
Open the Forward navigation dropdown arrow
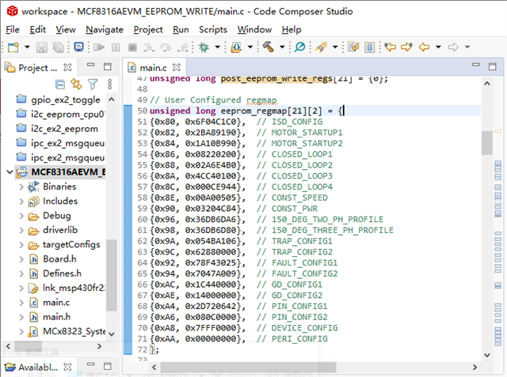(x=467, y=47)
